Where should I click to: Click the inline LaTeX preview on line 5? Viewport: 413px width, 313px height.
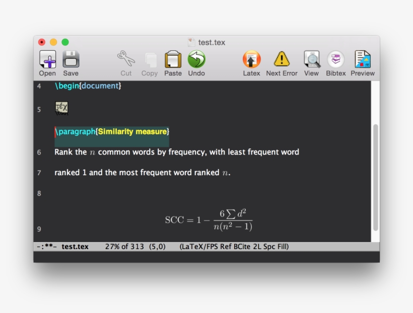61,107
